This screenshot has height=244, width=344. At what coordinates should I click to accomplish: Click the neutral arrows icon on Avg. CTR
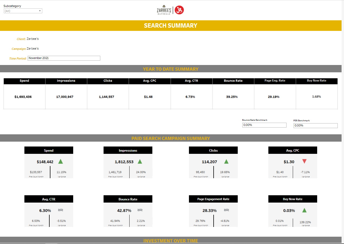click(60, 210)
